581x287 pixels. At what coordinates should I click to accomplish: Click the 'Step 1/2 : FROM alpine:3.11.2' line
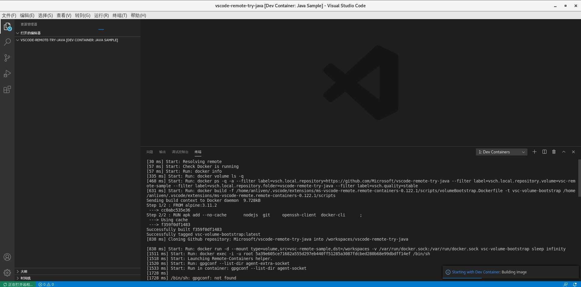click(182, 205)
